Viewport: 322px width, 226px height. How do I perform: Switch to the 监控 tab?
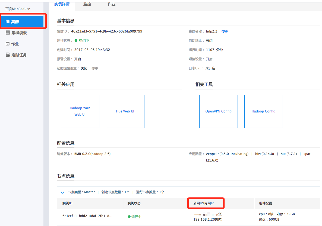tap(87, 4)
